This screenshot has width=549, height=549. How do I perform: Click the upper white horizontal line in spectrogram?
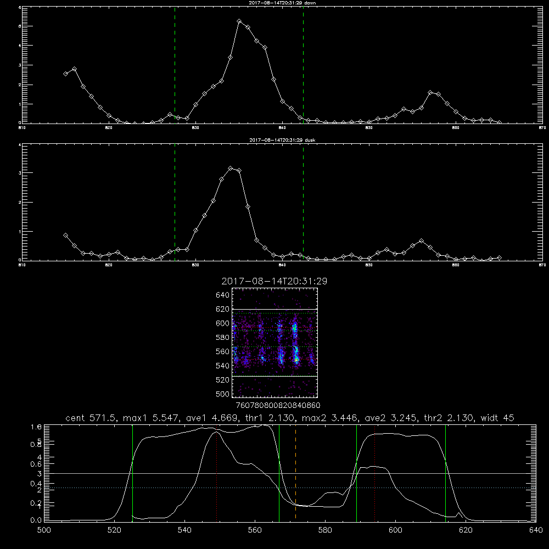point(274,309)
